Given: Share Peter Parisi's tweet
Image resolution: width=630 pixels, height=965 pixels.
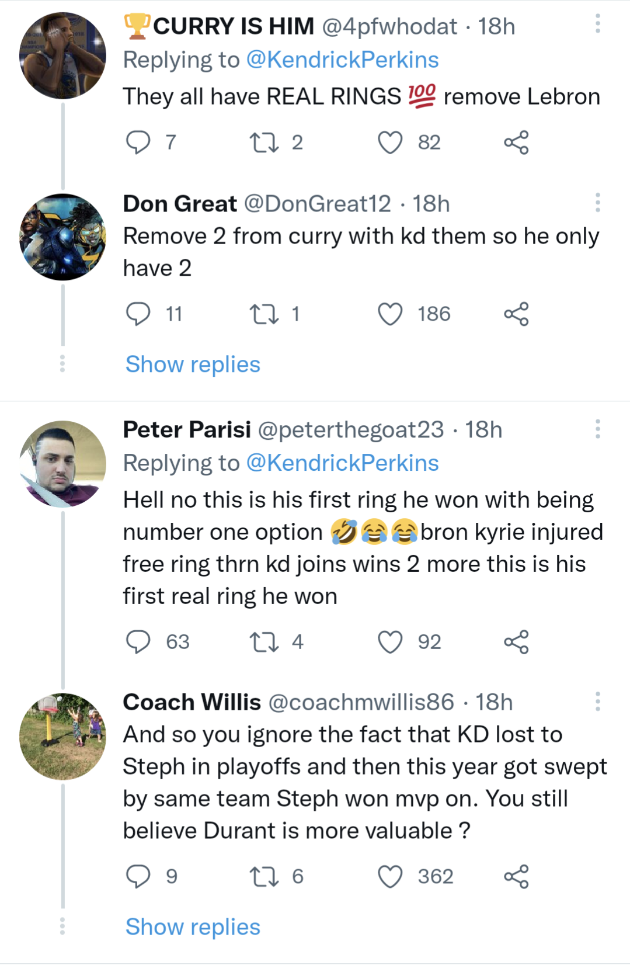Looking at the screenshot, I should click(x=516, y=642).
